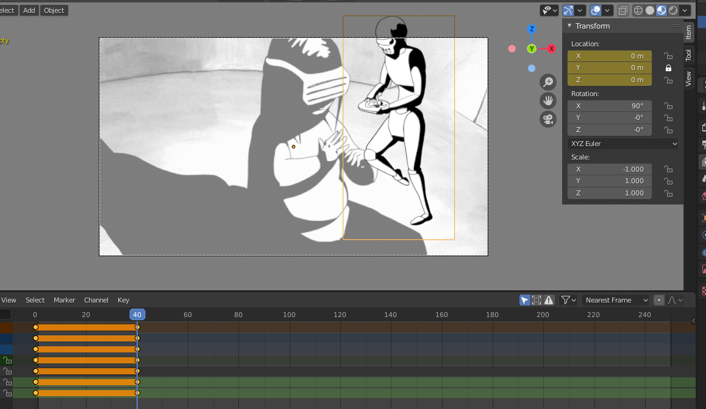The image size is (706, 409).
Task: Select material preview viewport shading
Action: tap(661, 10)
